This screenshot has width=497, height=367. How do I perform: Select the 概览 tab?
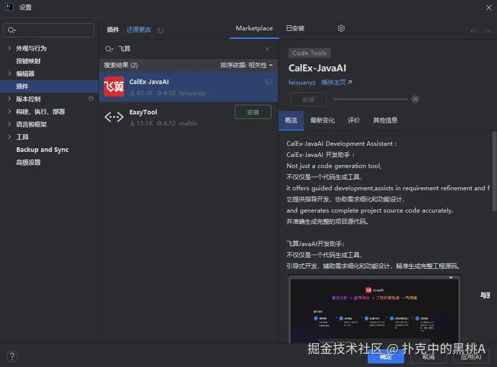point(291,120)
